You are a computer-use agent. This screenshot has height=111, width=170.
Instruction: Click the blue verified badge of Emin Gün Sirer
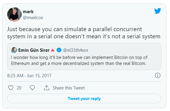(x=59, y=50)
